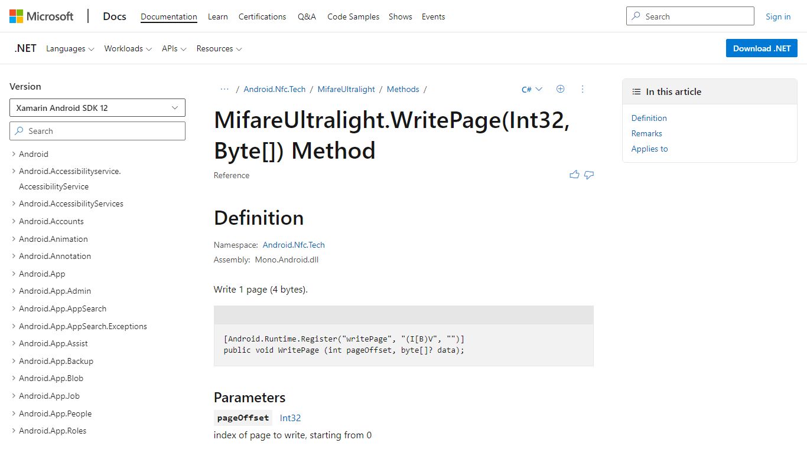Click the Mono.Android.dll assembly text
Image resolution: width=807 pixels, height=453 pixels.
287,260
